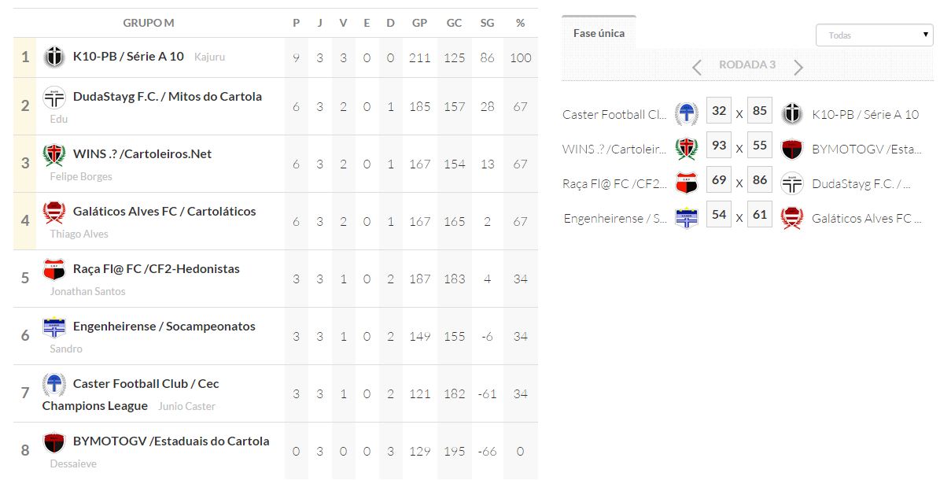Viewport: 940px width, 480px height.
Task: Click the Caster Football crest in round 3 matches
Action: click(x=687, y=114)
